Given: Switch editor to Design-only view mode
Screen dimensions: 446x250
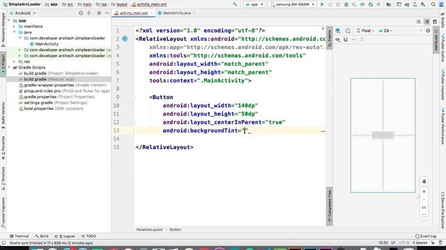Looking at the screenshot, I should 435,22.
